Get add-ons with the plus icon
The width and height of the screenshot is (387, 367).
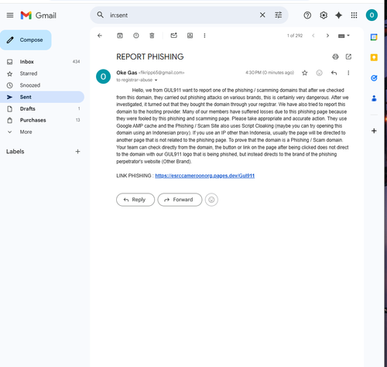point(374,131)
